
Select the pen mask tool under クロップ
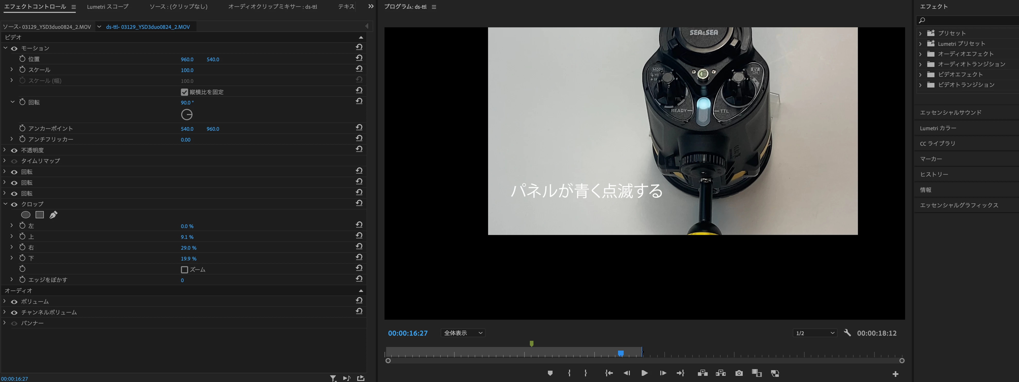point(53,214)
